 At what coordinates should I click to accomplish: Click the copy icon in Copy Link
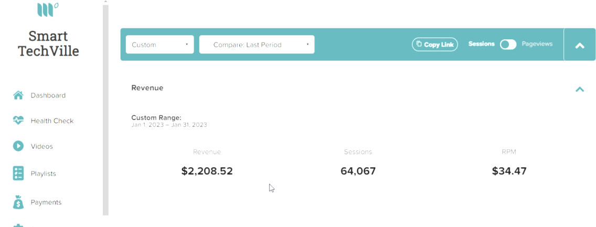point(419,44)
